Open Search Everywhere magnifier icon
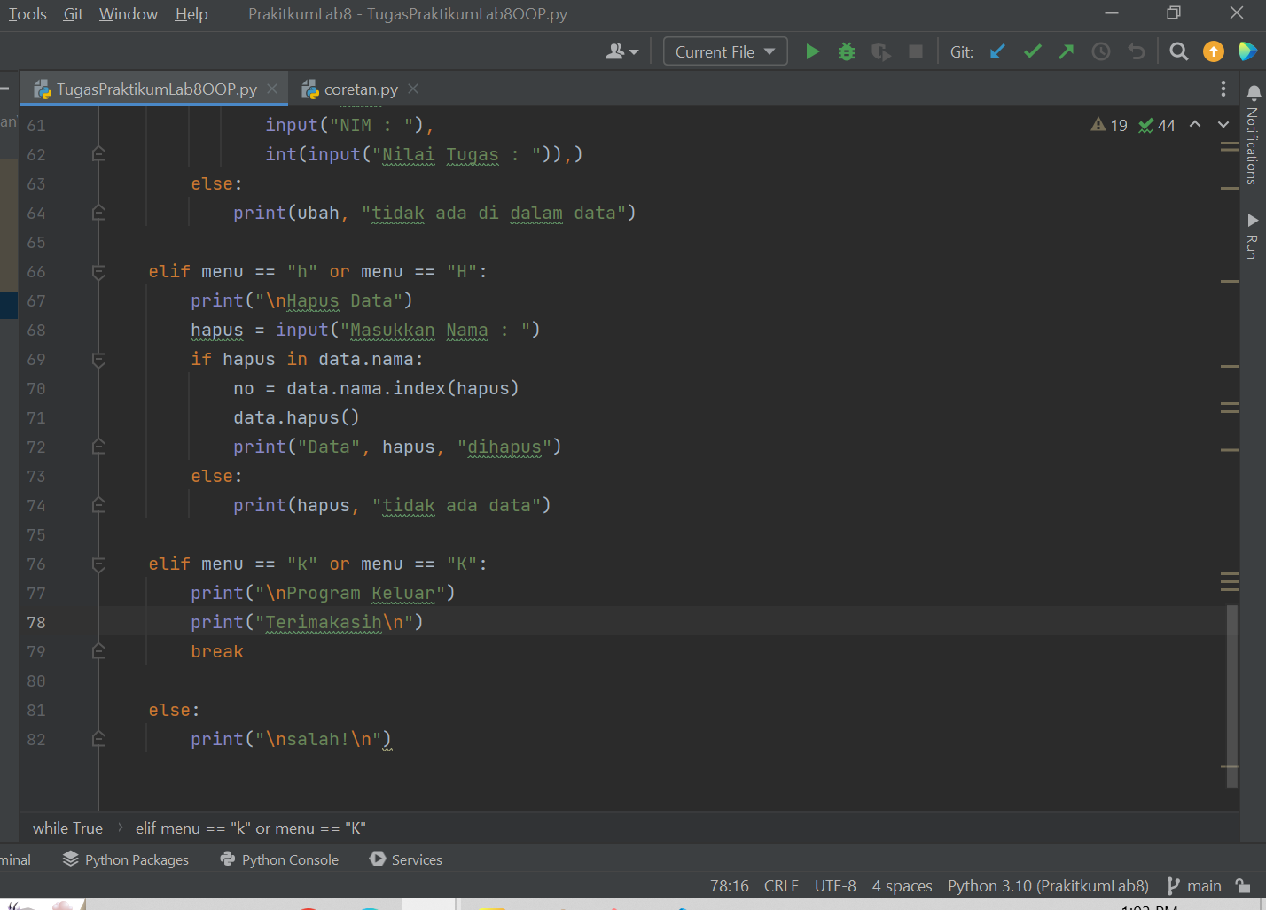1266x910 pixels. pos(1178,51)
